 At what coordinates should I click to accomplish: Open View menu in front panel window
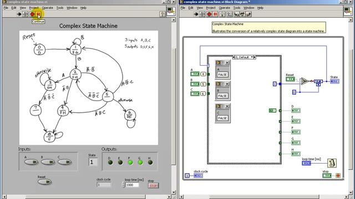pos(23,8)
